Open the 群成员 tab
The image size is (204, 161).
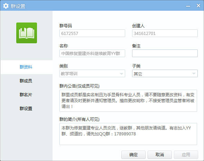point(26,81)
